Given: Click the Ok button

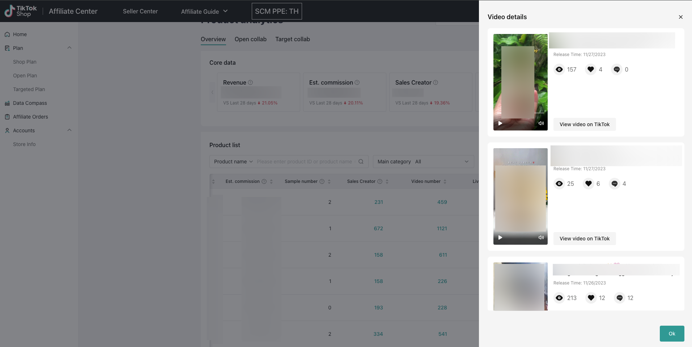Looking at the screenshot, I should click(672, 334).
